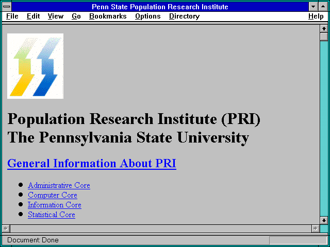
Task: Click the vertical scrollbar up arrow
Action: click(324, 29)
